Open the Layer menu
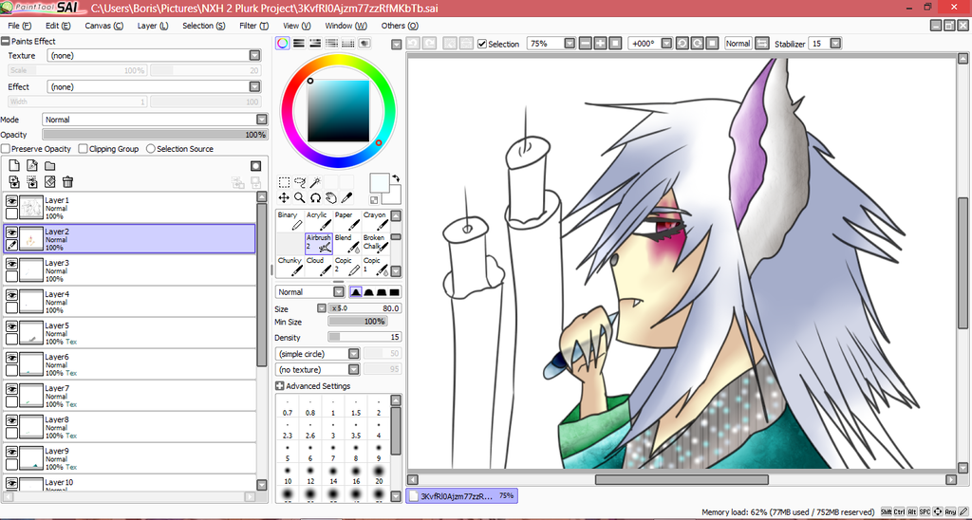 pos(152,26)
